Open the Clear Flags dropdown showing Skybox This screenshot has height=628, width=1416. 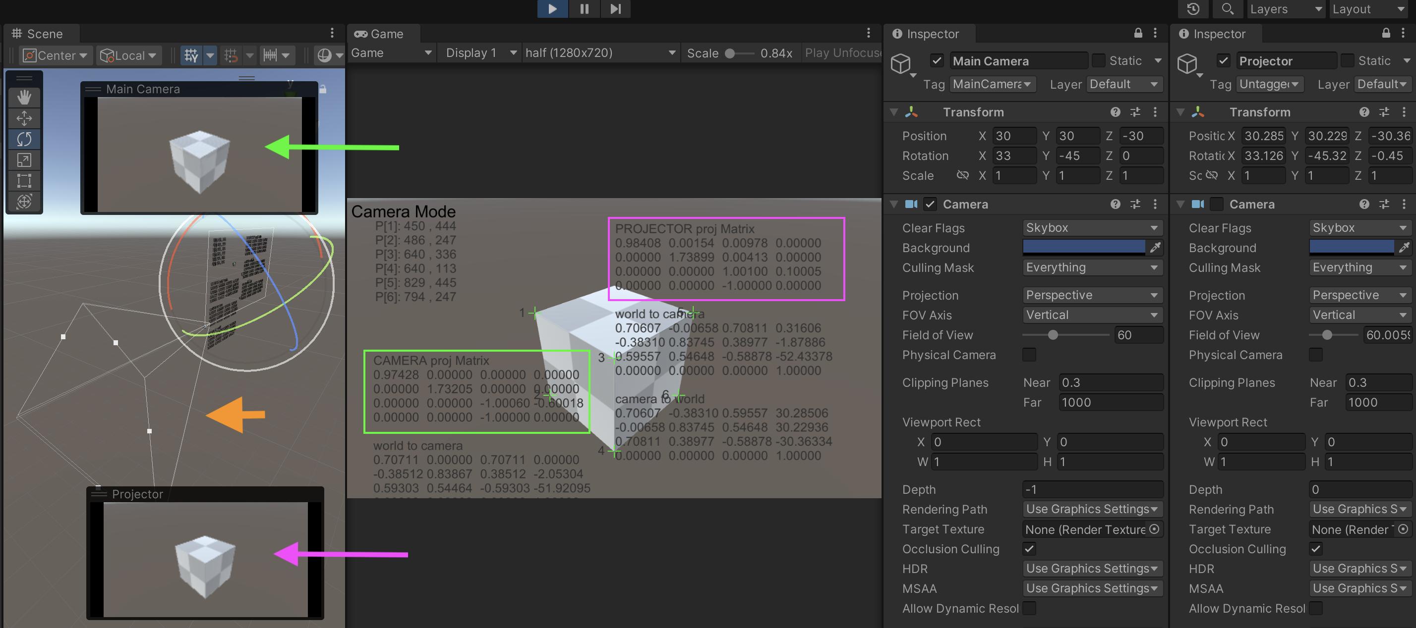[x=1092, y=227]
